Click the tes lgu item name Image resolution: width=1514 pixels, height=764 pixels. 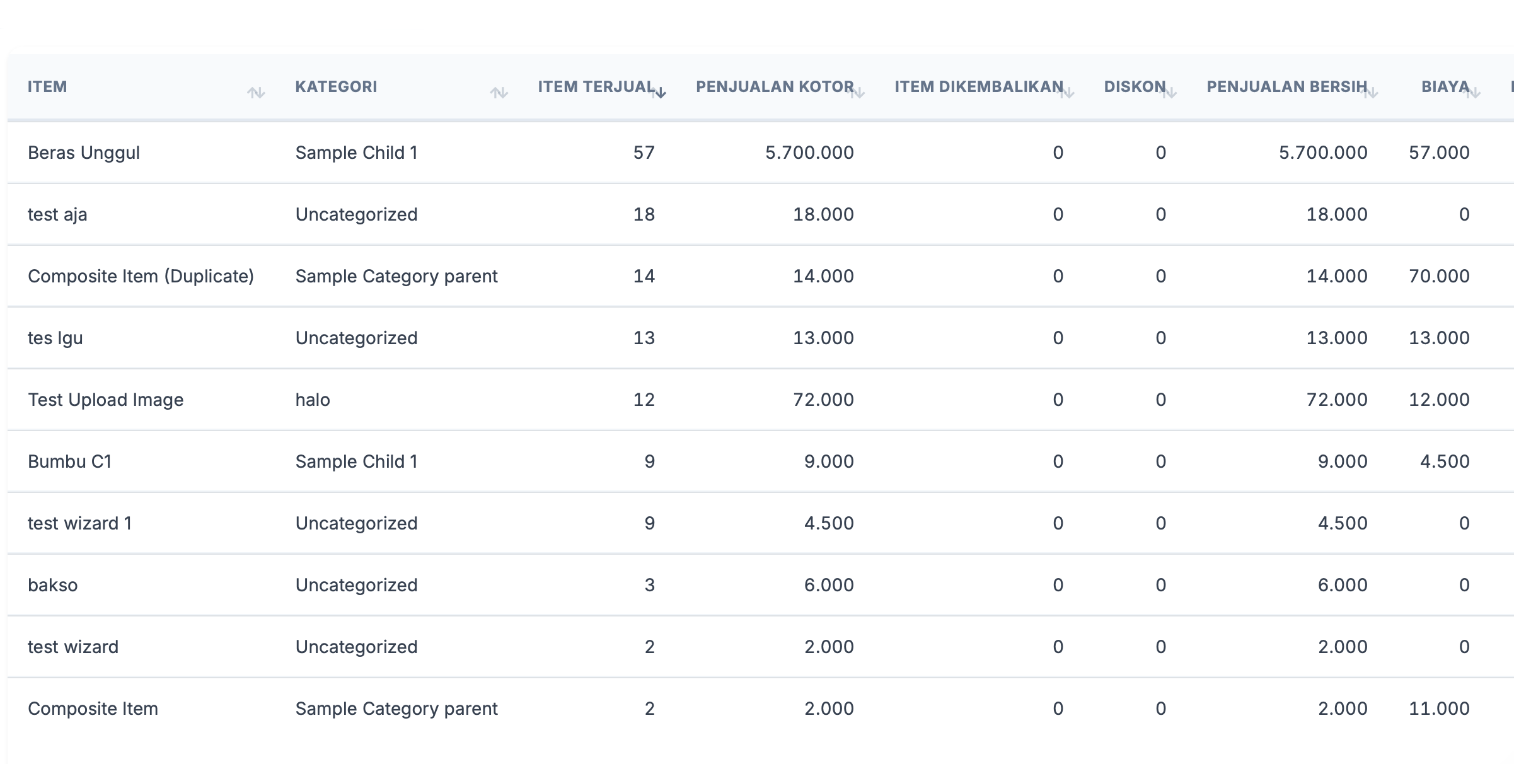[55, 338]
